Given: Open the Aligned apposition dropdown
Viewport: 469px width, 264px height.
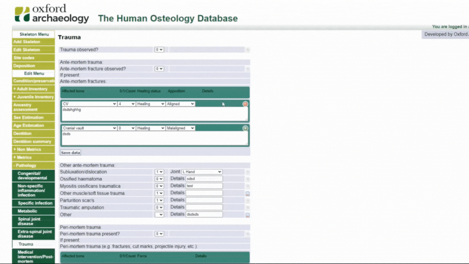Looking at the screenshot, I should (180, 104).
